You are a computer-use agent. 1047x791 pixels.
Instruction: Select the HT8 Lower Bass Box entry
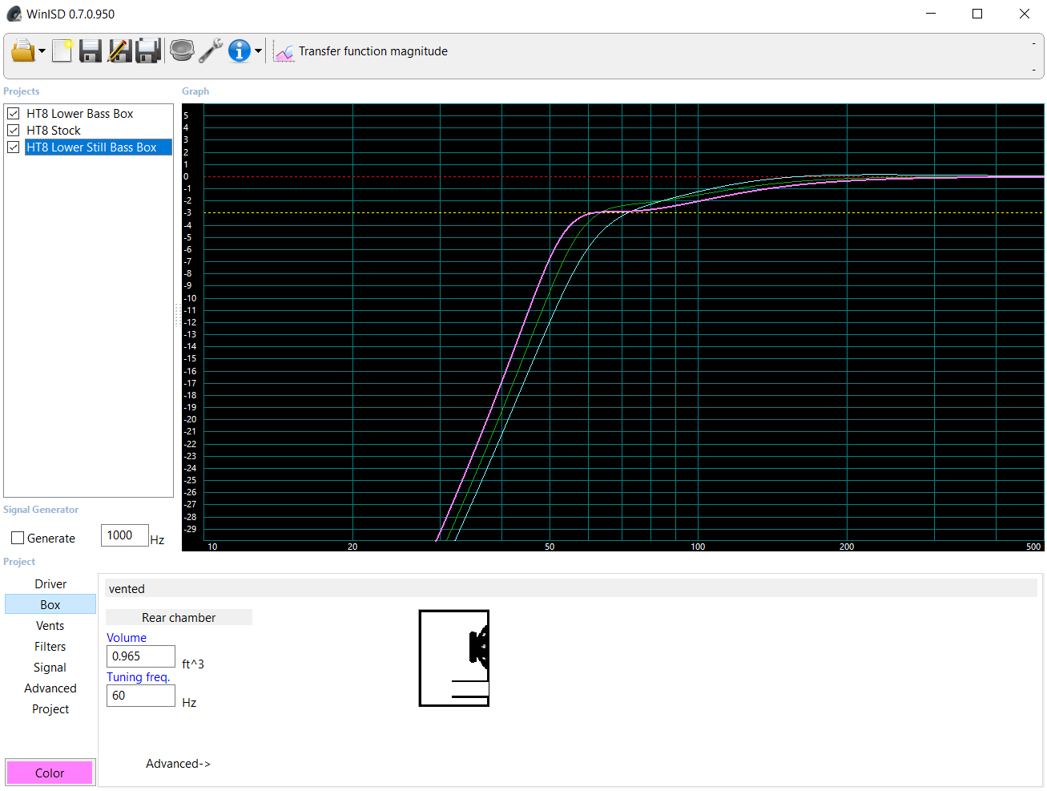[80, 114]
